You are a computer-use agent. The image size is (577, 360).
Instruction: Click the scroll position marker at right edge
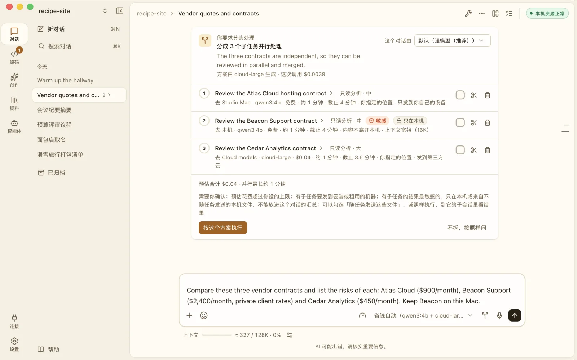[565, 128]
